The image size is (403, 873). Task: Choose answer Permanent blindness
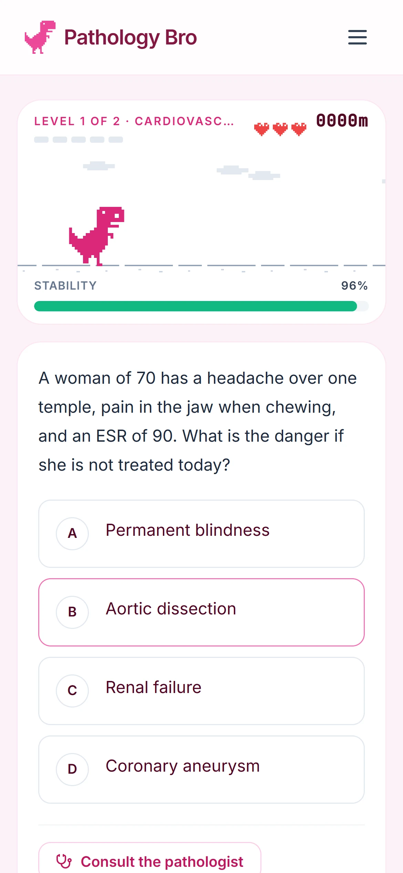pos(201,533)
